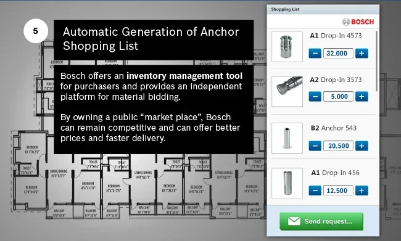Click the 20.500 quantity field

click(338, 146)
